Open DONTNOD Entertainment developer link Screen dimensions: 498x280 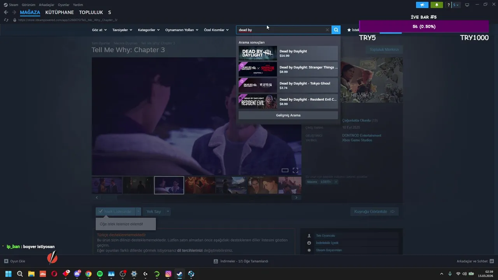[361, 135]
